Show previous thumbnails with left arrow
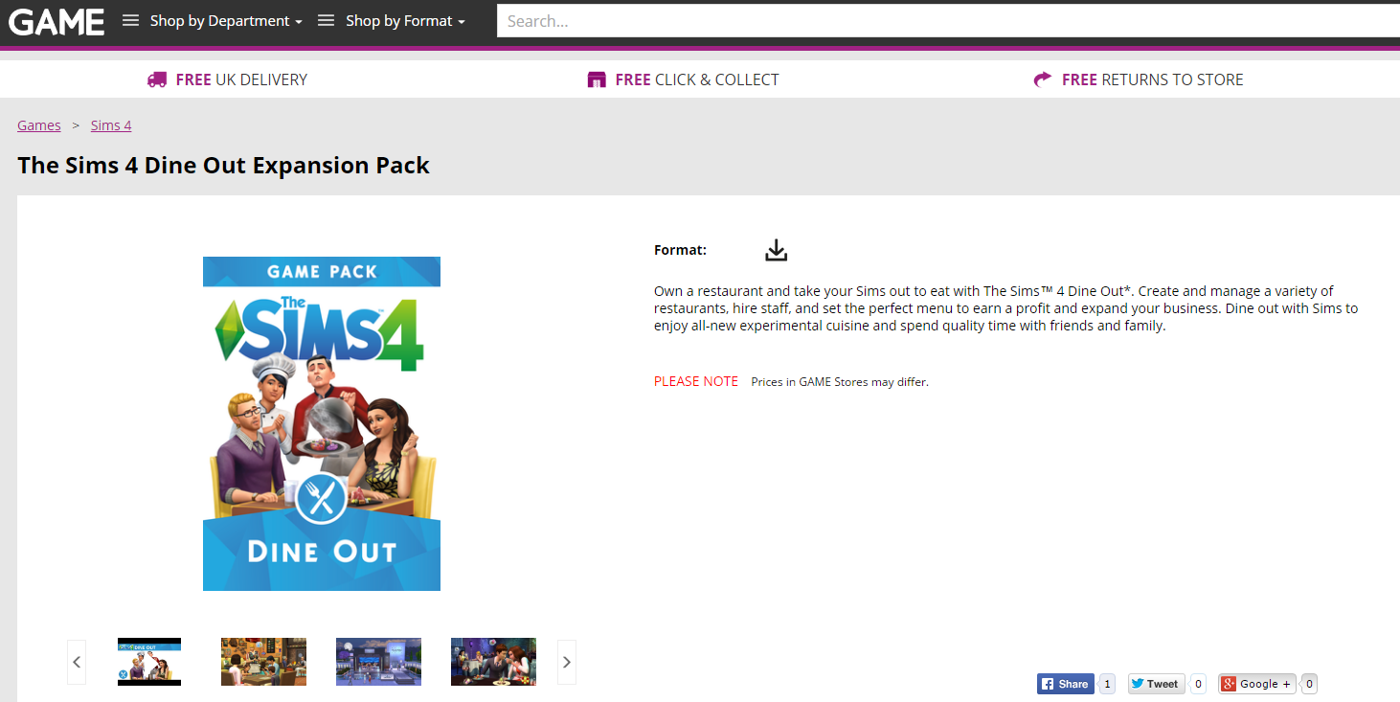1400x702 pixels. [77, 662]
